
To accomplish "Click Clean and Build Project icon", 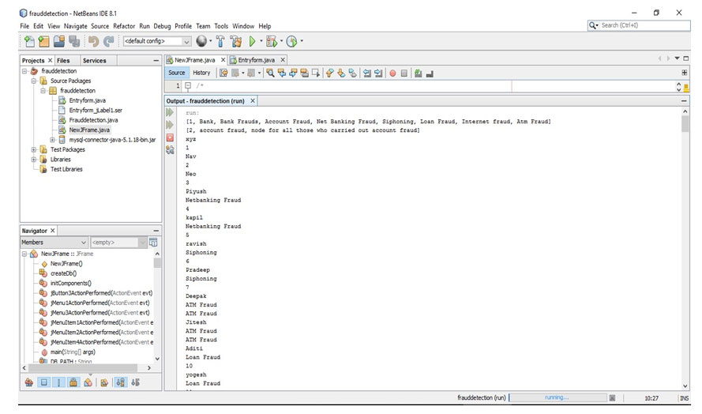I will (236, 41).
